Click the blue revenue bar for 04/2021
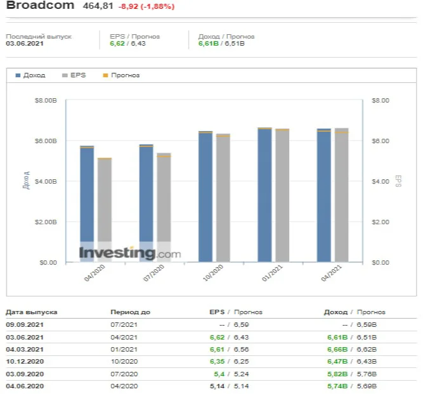This screenshot has width=423, height=394. pos(324,195)
